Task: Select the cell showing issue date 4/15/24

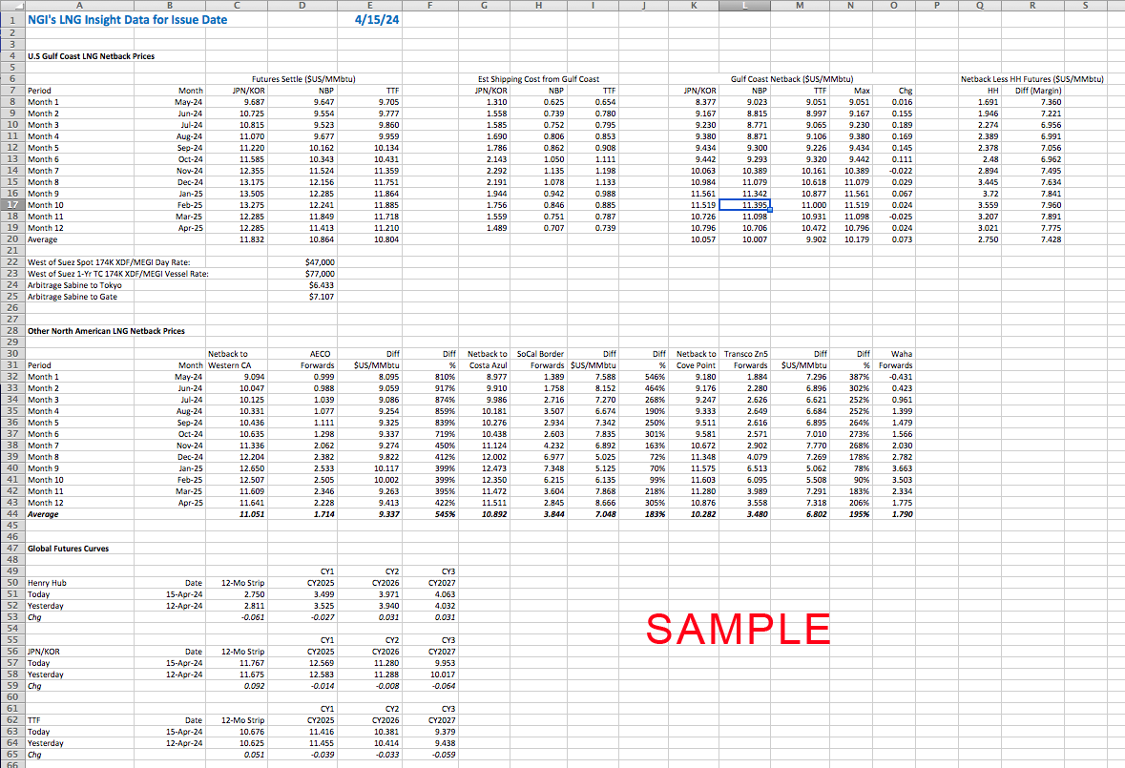Action: [x=370, y=19]
